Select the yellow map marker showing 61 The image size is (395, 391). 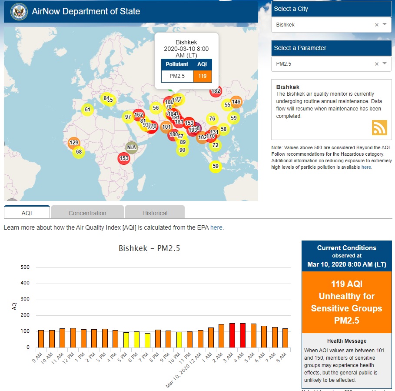[x=87, y=110]
